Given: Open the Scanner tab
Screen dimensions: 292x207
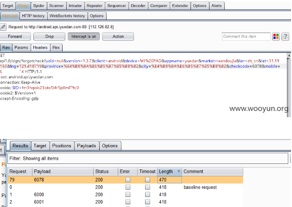Looking at the screenshot, I should [57, 6].
